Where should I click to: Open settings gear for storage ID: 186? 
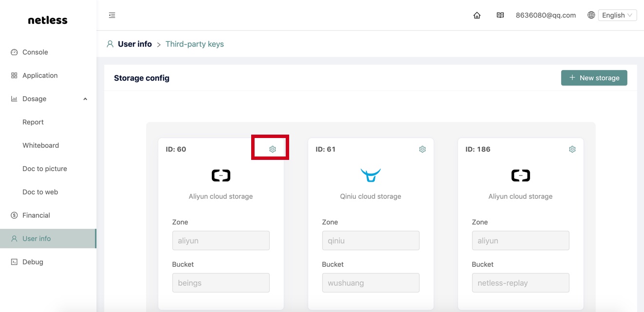click(x=572, y=149)
